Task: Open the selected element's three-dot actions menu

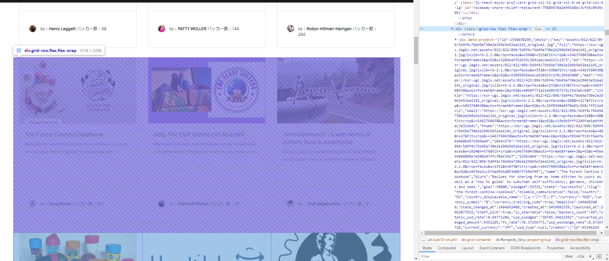Action: [x=422, y=29]
